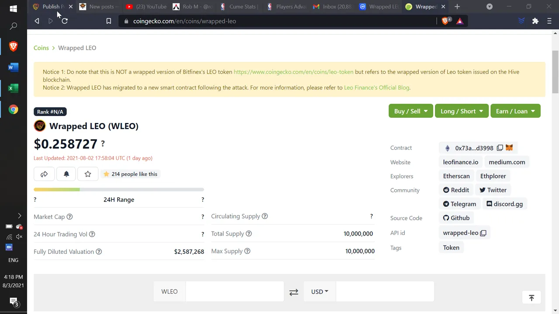Viewport: 559px width, 314px height.
Task: Open the Windows notification center
Action: 14,302
